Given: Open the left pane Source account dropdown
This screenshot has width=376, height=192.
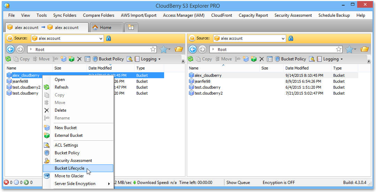Looking at the screenshot, I should pos(101,38).
